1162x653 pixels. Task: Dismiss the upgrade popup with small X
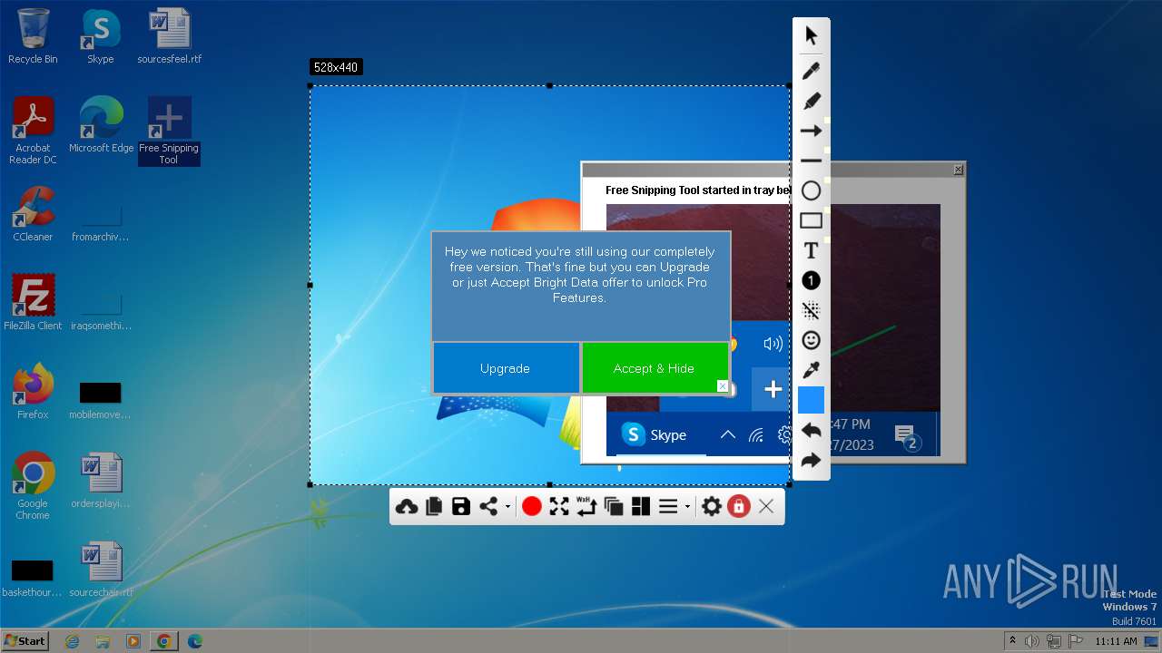coord(723,386)
